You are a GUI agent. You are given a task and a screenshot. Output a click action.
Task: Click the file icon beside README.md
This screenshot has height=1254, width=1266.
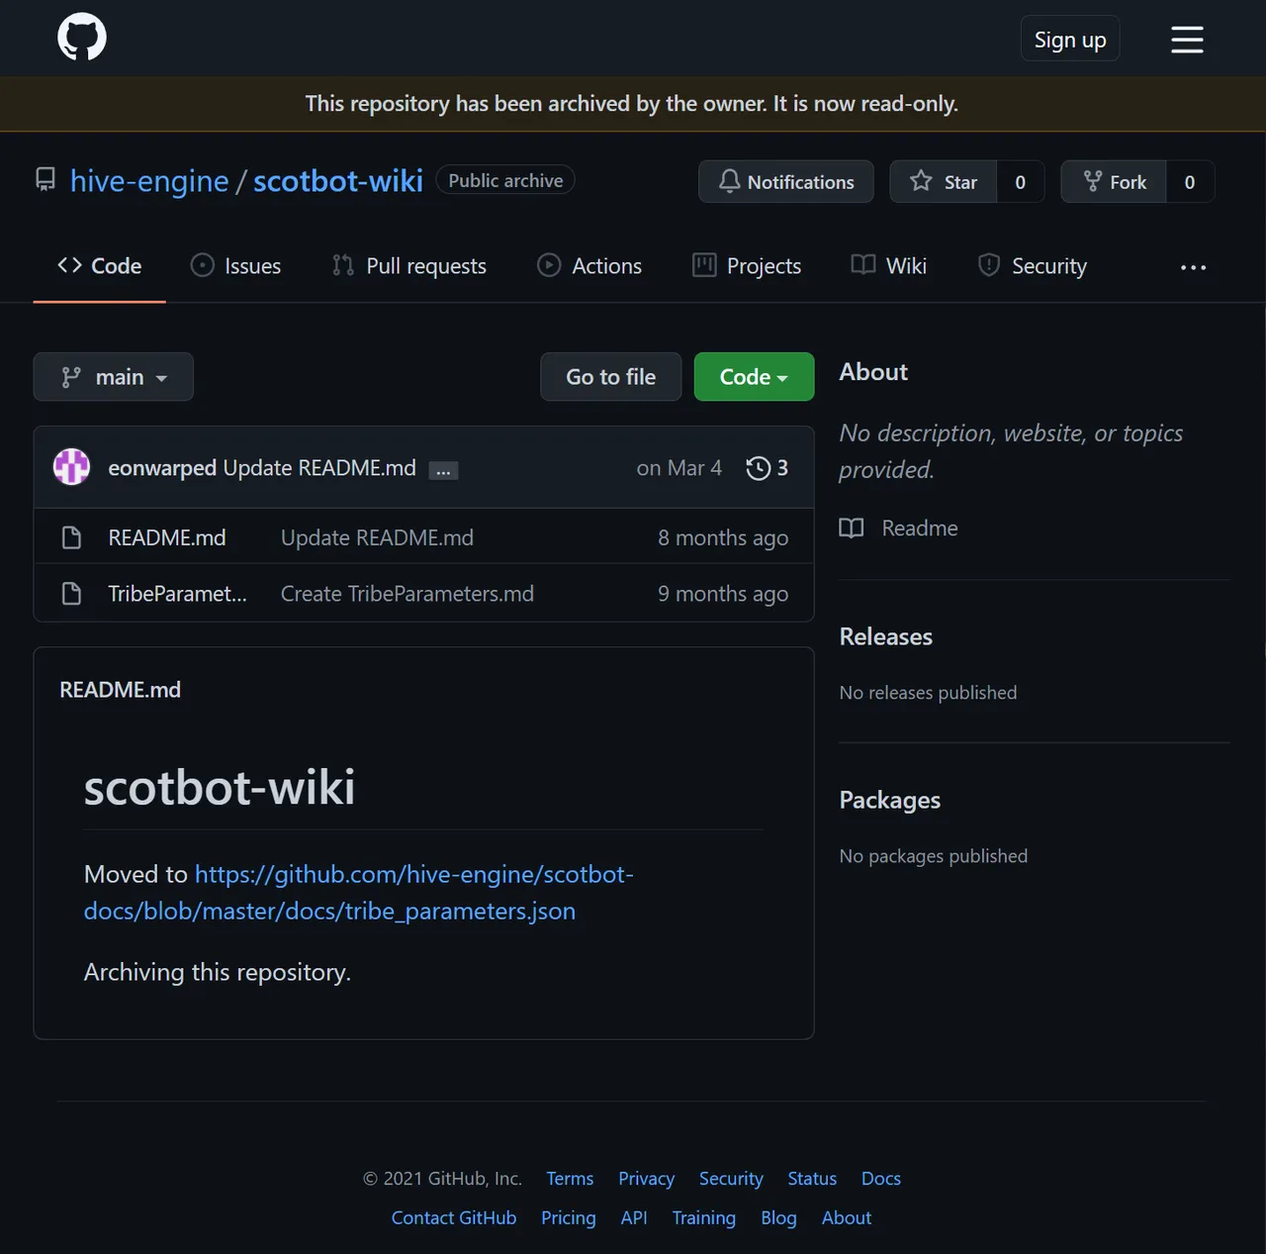pyautogui.click(x=71, y=537)
